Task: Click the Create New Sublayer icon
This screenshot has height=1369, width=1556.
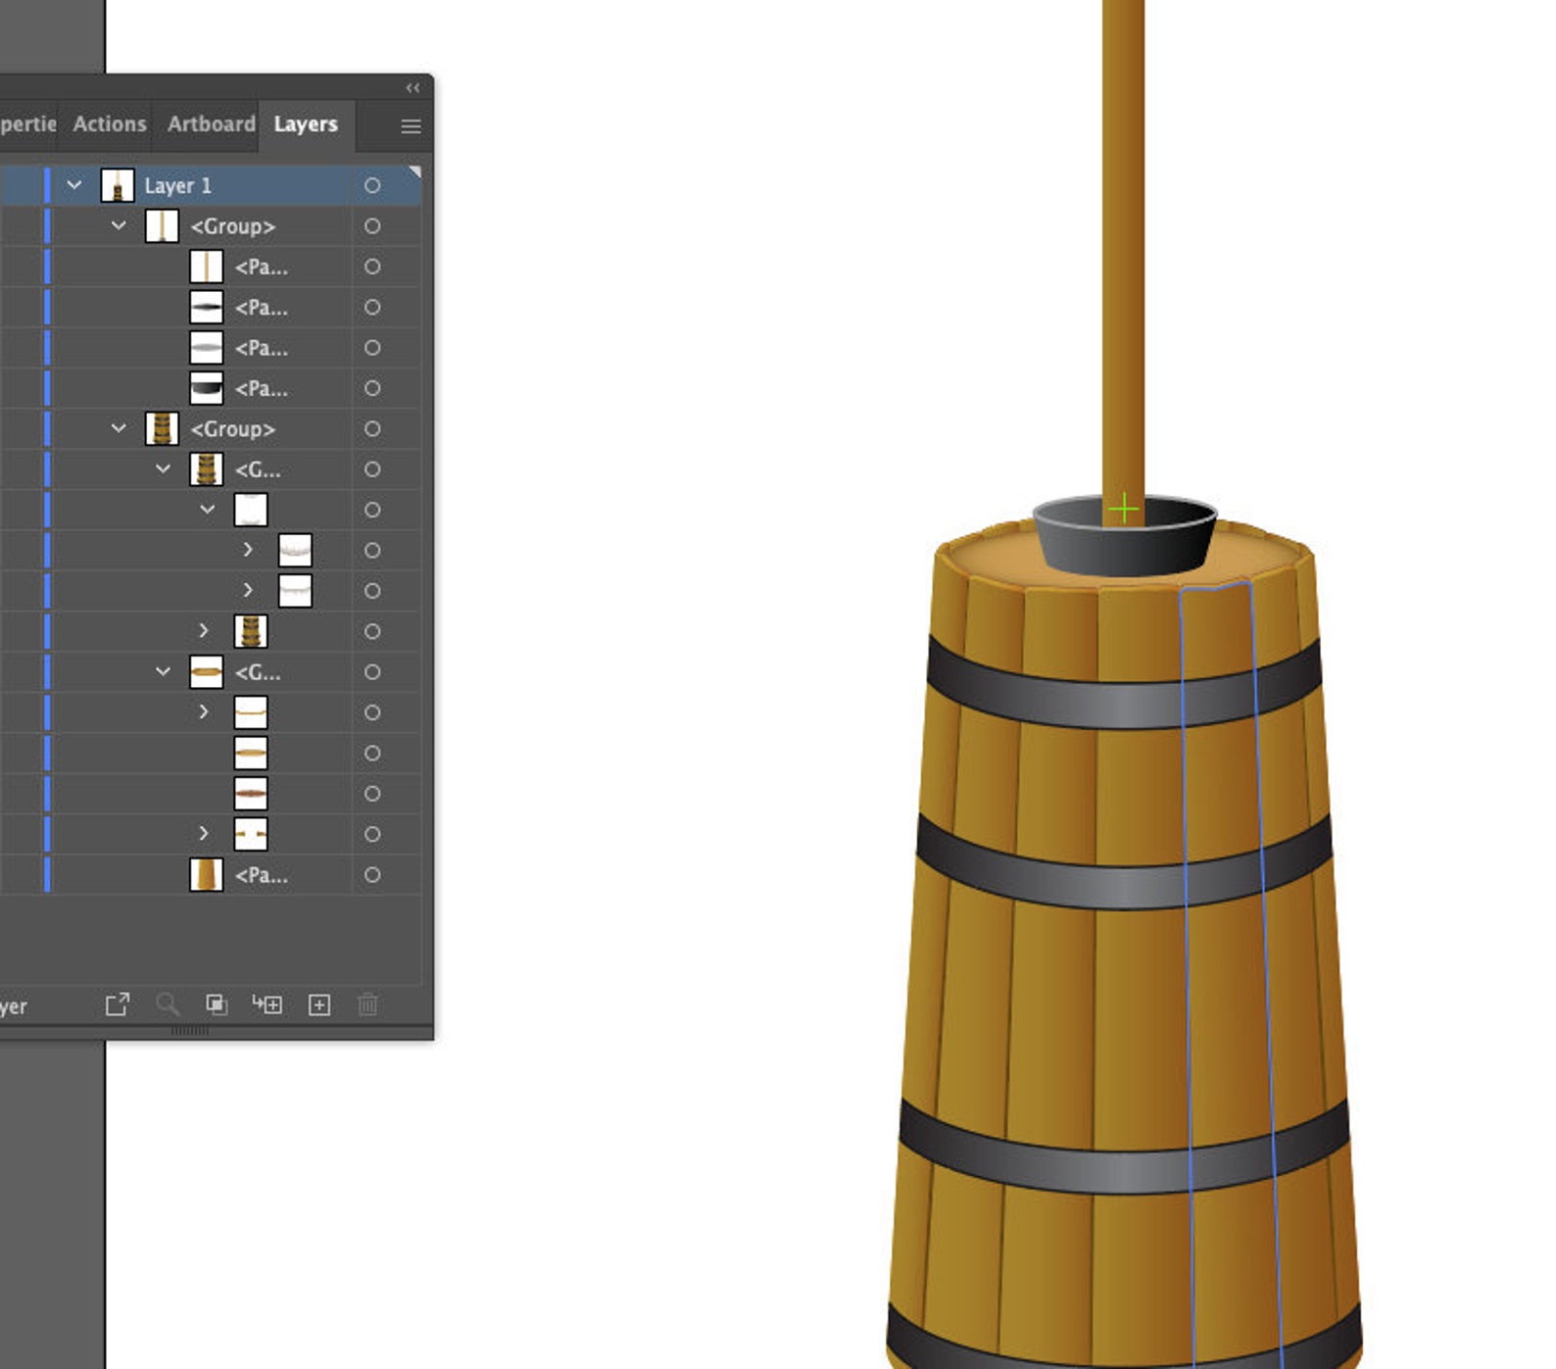Action: [x=267, y=1004]
